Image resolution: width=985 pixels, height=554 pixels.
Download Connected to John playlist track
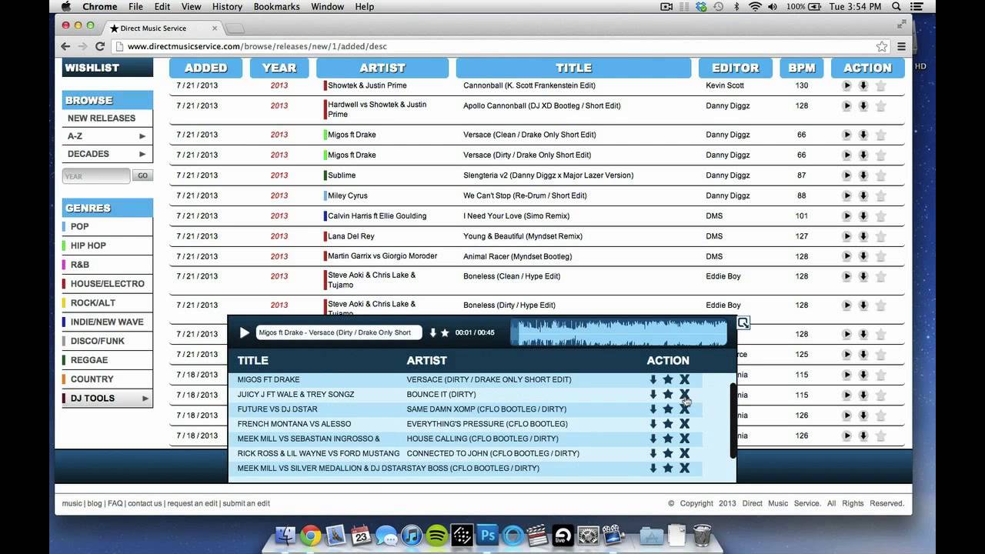653,453
